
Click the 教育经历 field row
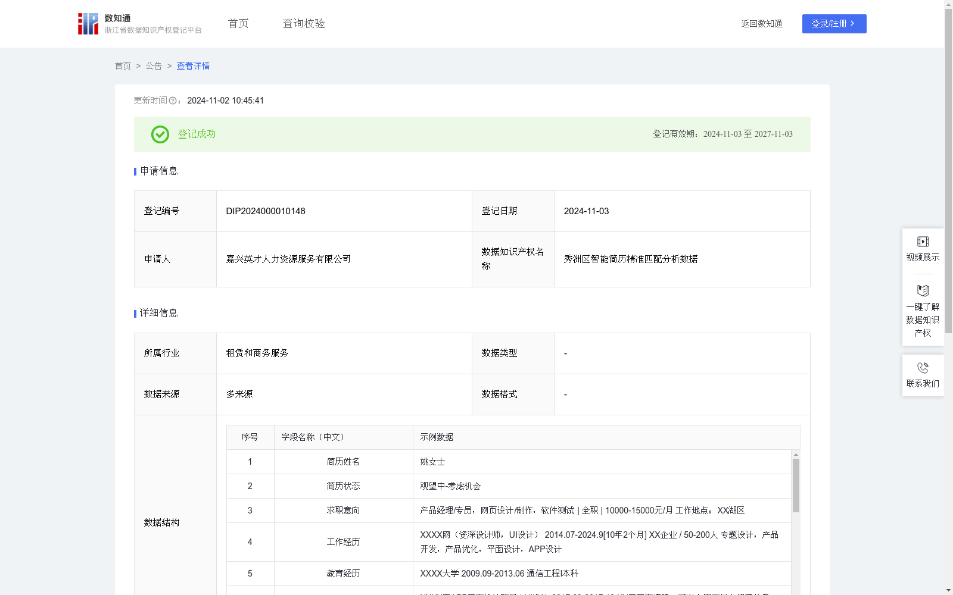coord(509,574)
